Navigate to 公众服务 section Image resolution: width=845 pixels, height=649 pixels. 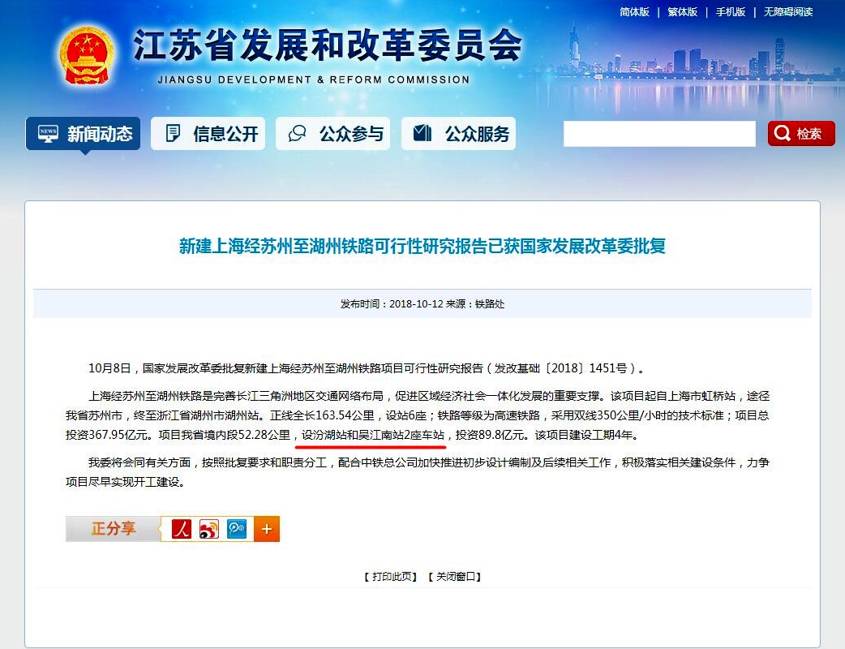(x=458, y=134)
